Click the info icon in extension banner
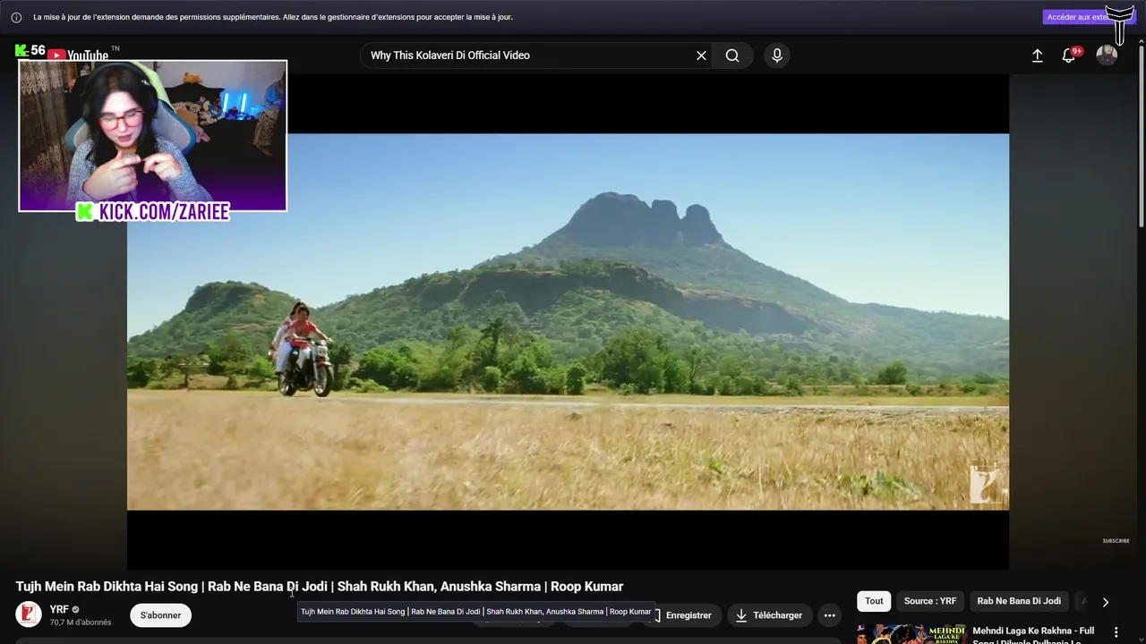1146x644 pixels. (x=16, y=17)
